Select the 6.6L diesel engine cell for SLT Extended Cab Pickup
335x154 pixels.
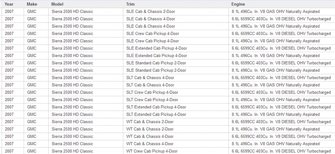point(282,107)
